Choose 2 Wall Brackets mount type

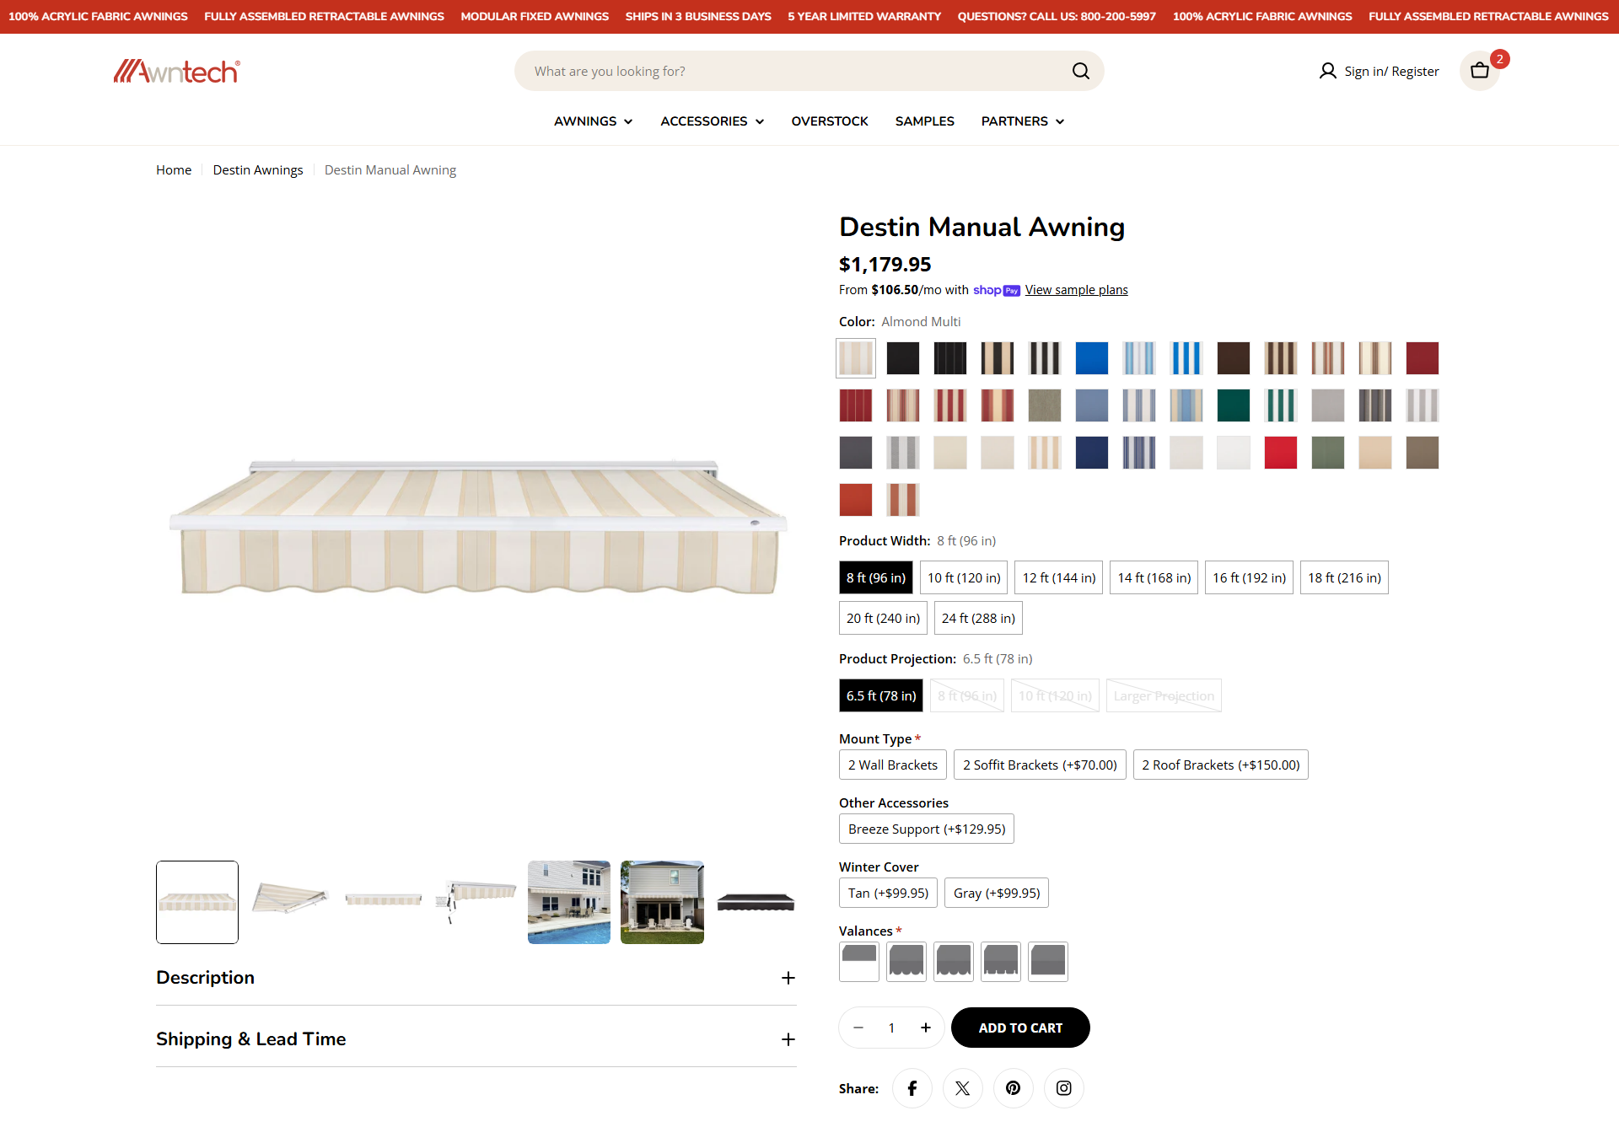pyautogui.click(x=893, y=765)
